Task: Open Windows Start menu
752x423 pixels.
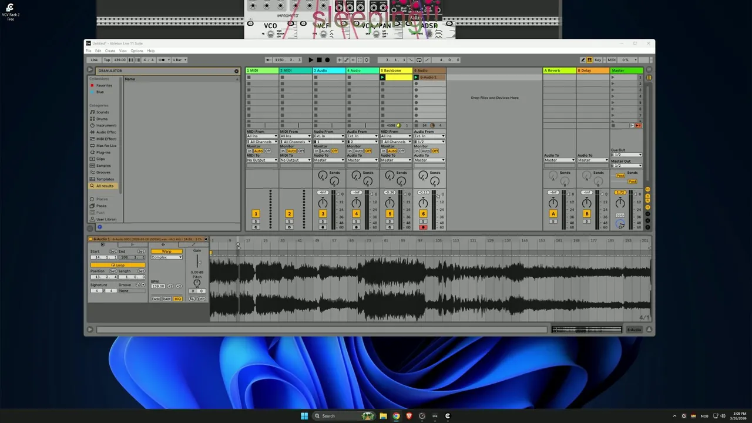Action: (304, 416)
